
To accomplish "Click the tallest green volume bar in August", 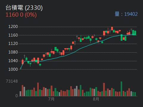I will [x=121, y=89].
